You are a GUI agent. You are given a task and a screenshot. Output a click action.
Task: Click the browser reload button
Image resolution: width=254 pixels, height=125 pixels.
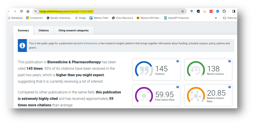21,11
